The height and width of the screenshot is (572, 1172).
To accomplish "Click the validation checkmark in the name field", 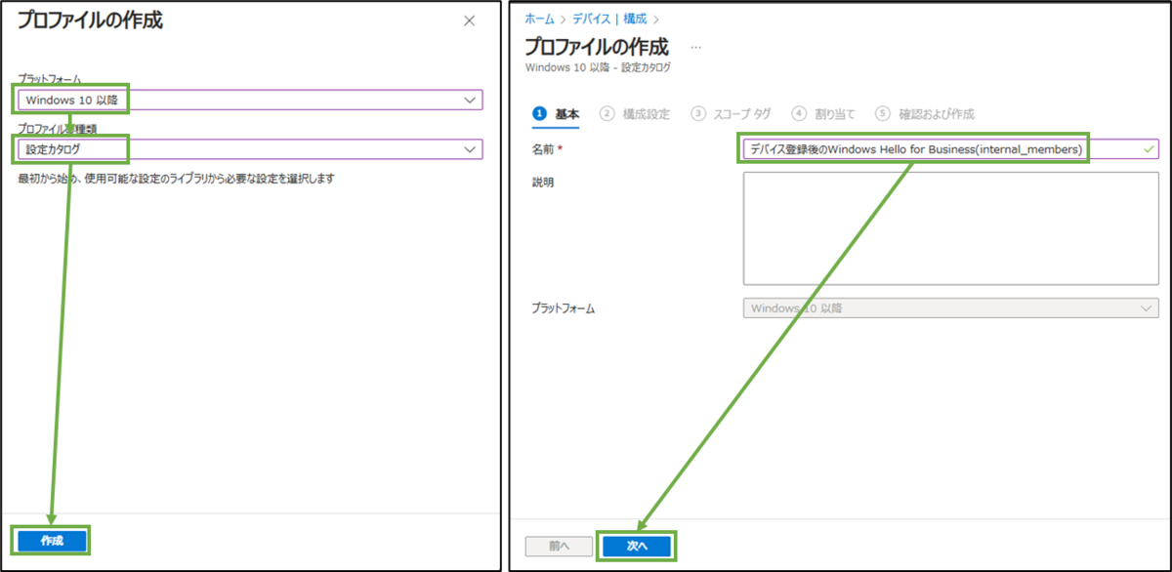I will [1149, 149].
